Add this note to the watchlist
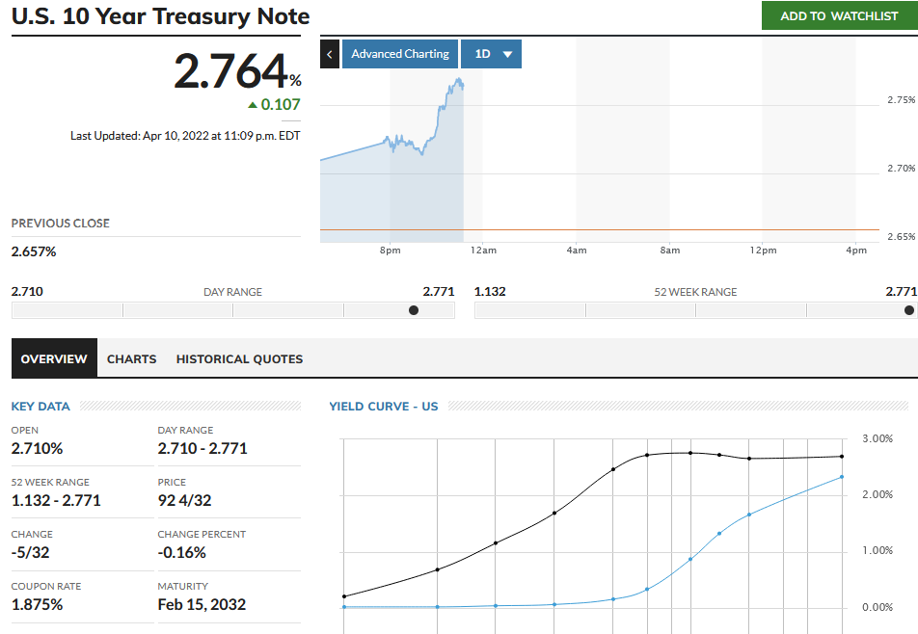 [x=840, y=15]
